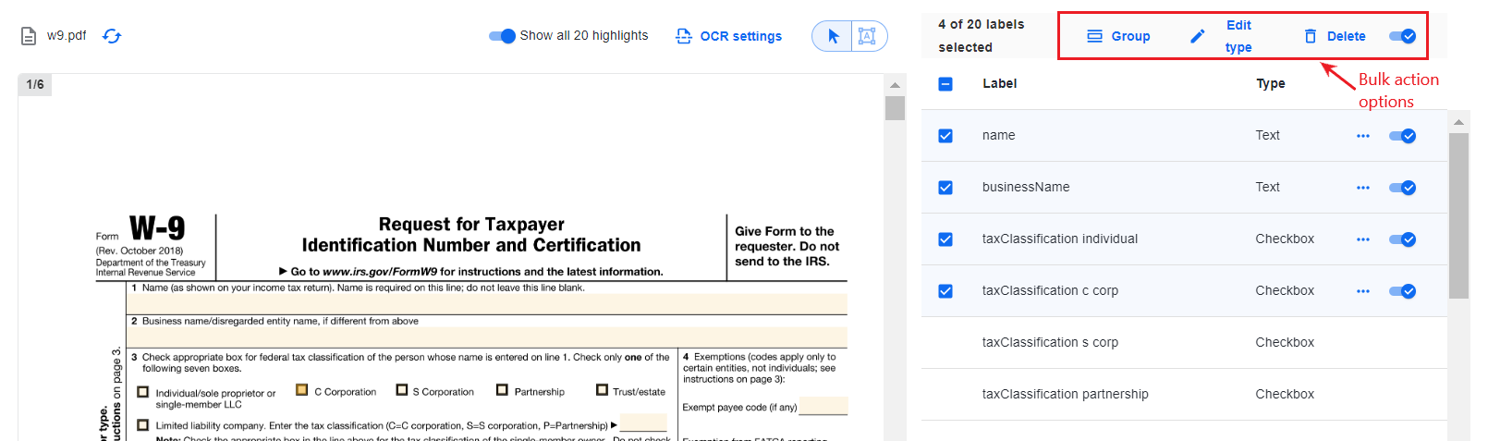Click the document viewer scroll up arrow
This screenshot has width=1488, height=441.
(x=895, y=85)
